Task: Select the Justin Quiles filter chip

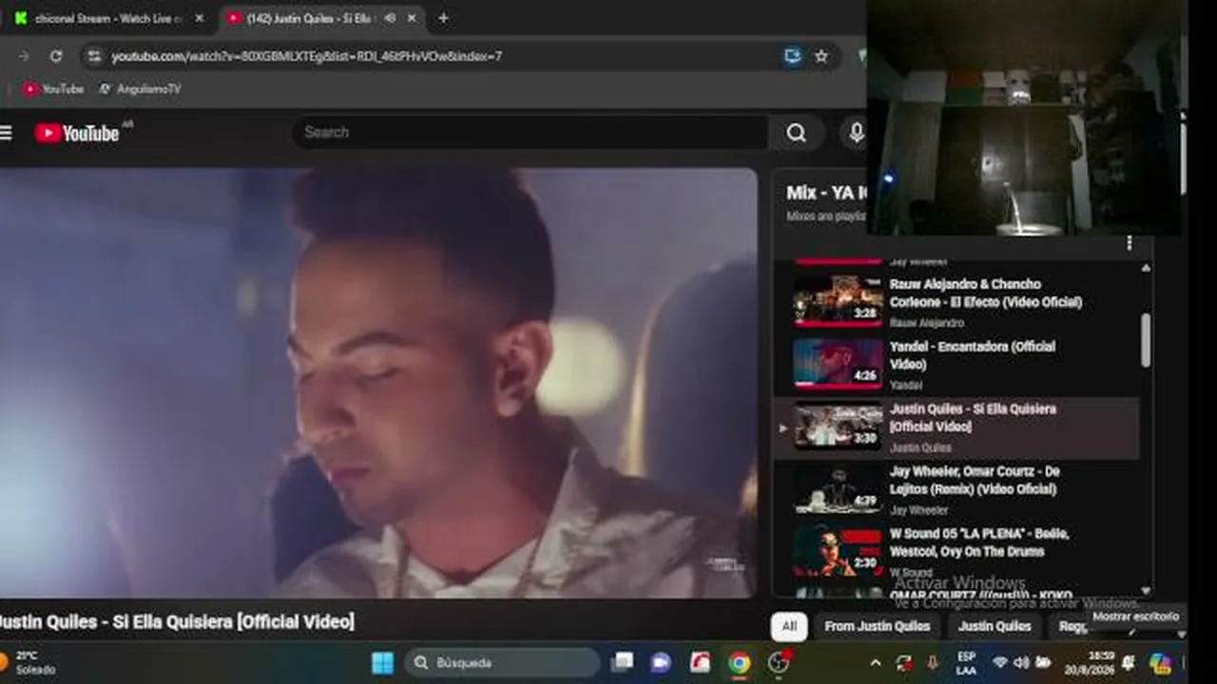Action: [995, 626]
